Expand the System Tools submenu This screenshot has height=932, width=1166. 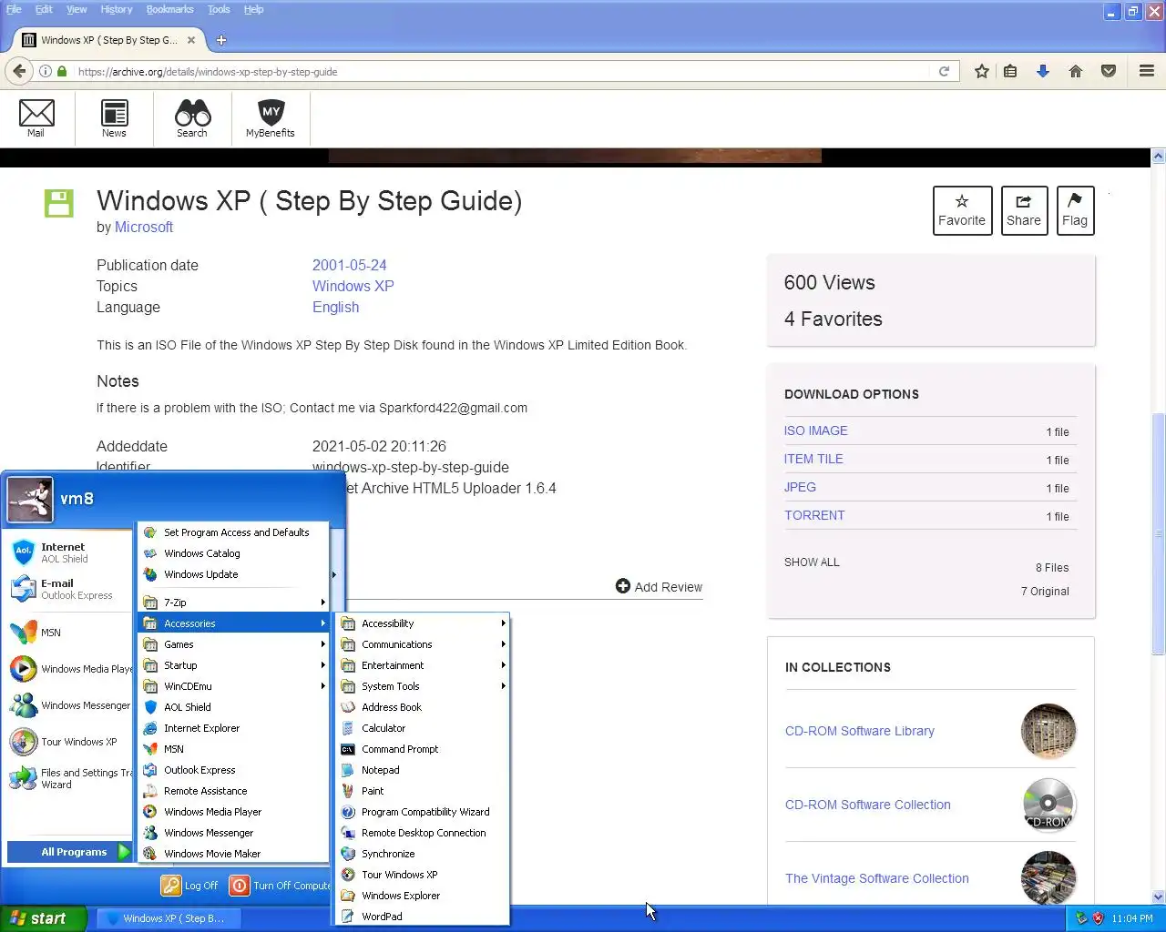423,686
